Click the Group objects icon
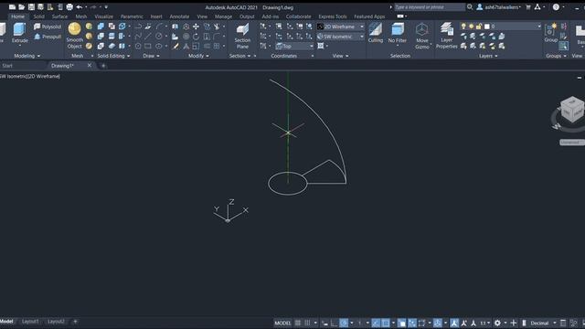 click(550, 33)
